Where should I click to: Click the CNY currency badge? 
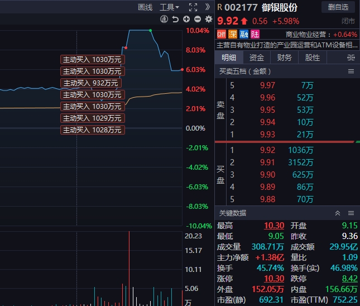coord(222,35)
